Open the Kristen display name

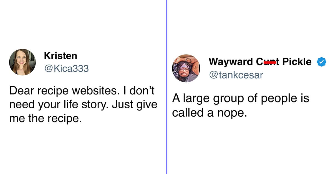pyautogui.click(x=60, y=56)
